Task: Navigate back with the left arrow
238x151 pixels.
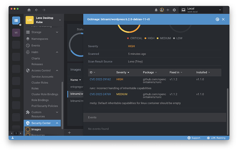Action: [x=37, y=10]
